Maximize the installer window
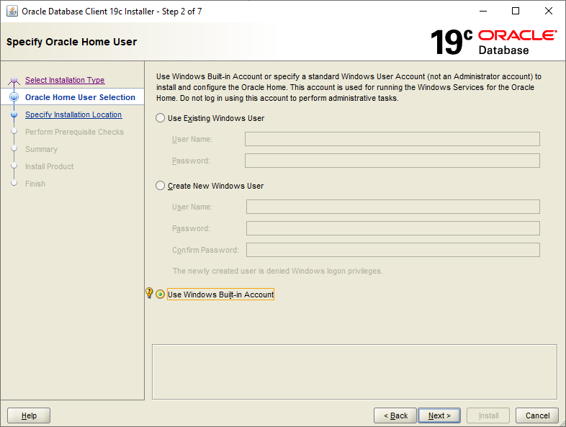Image resolution: width=566 pixels, height=427 pixels. pyautogui.click(x=516, y=12)
